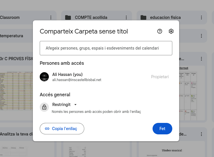Click the COMPTE acollida folder icon
This screenshot has height=157, width=214.
(68, 17)
